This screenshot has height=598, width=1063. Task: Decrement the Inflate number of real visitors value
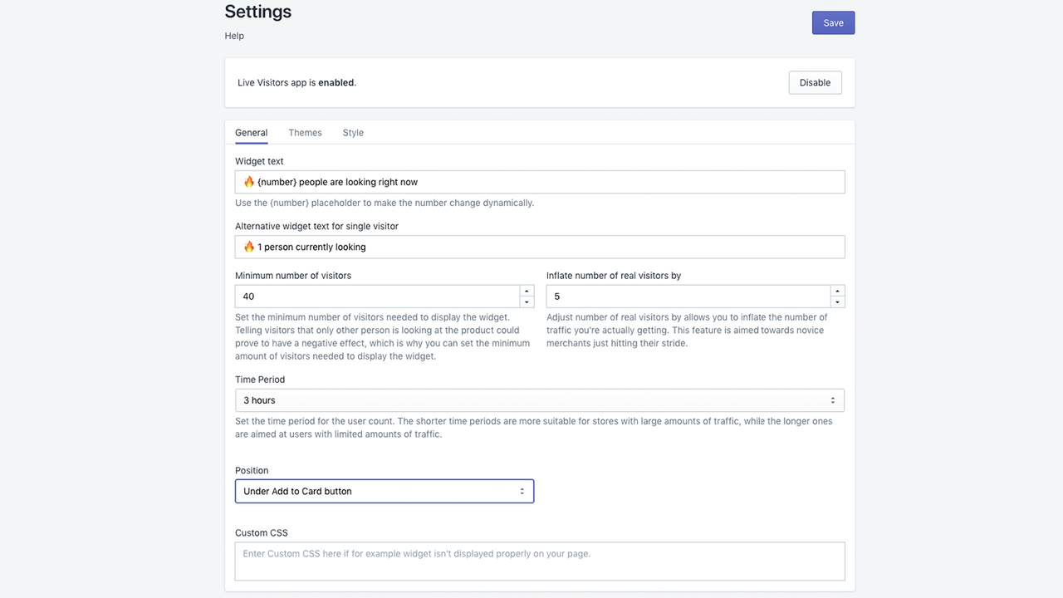(836, 301)
